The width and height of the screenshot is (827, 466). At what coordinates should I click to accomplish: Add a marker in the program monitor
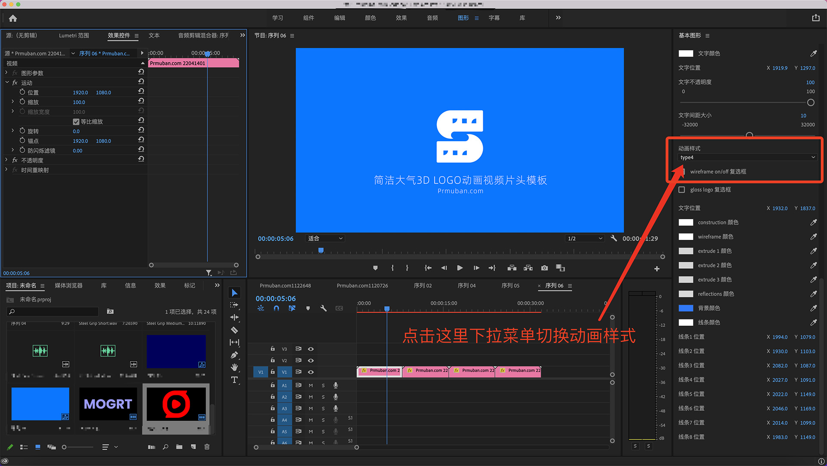[375, 268]
